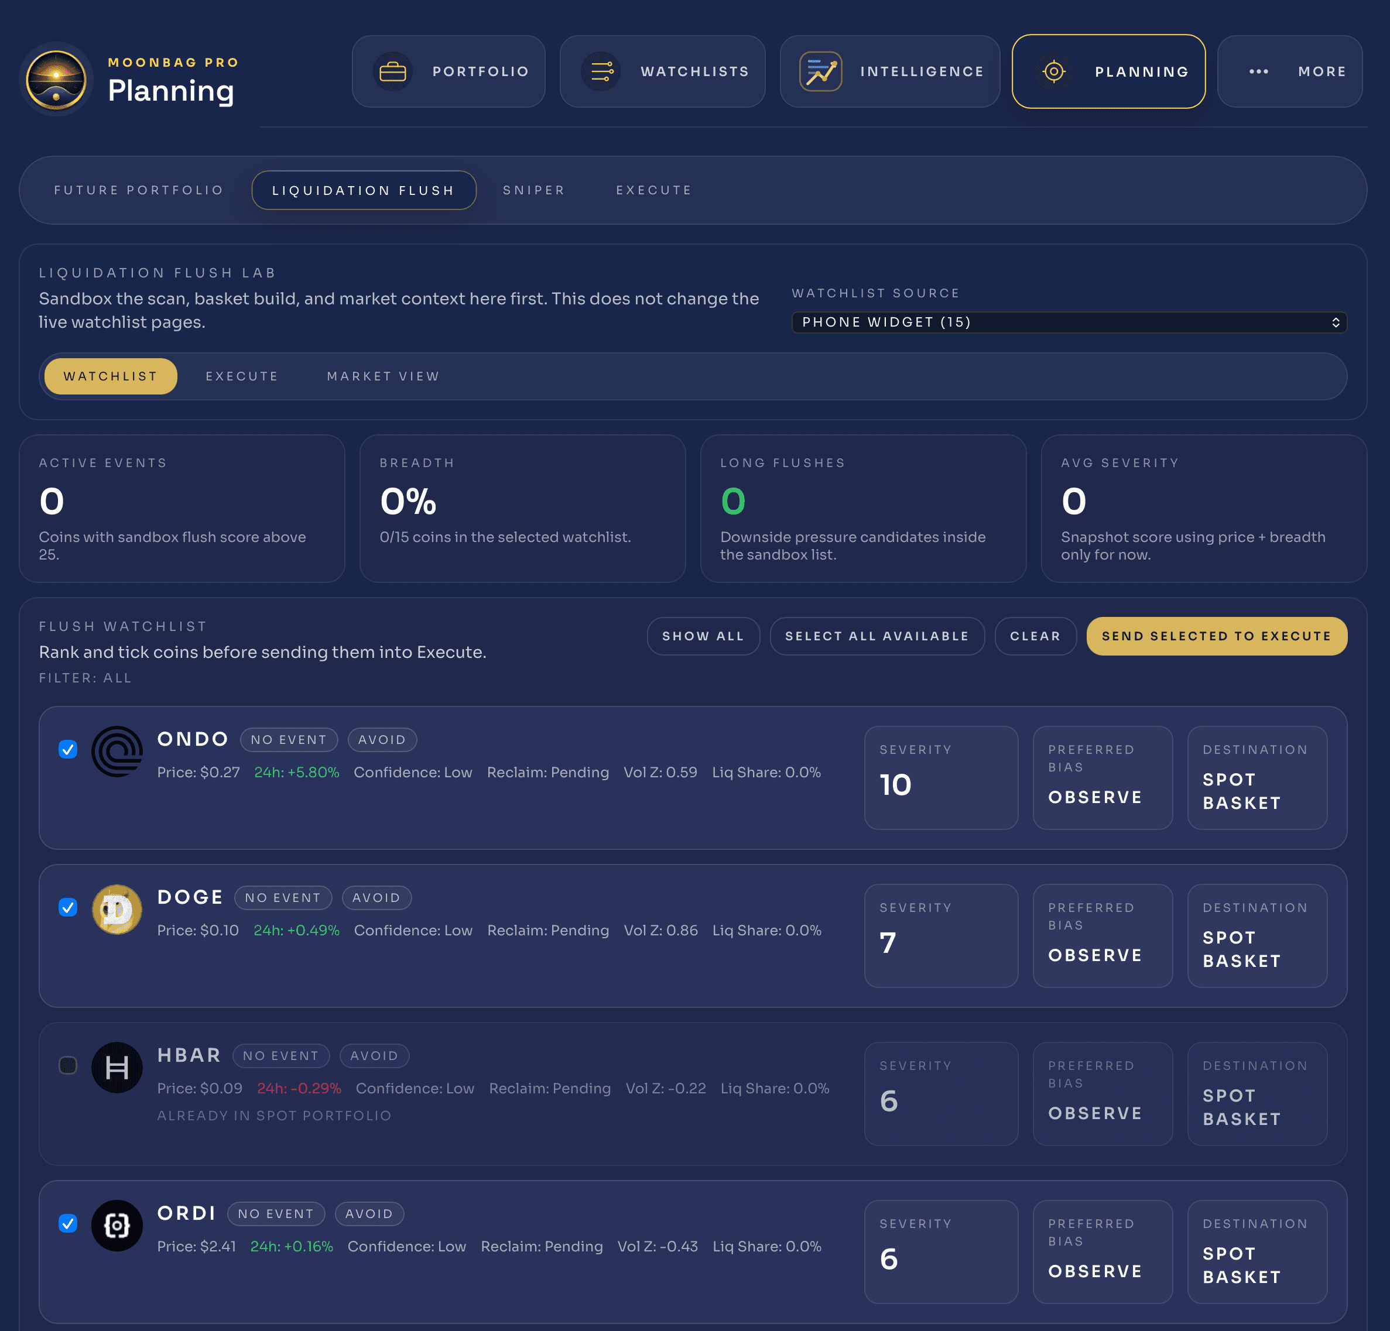This screenshot has height=1331, width=1390.
Task: Uncheck the DOGE row checkbox
Action: click(x=68, y=907)
